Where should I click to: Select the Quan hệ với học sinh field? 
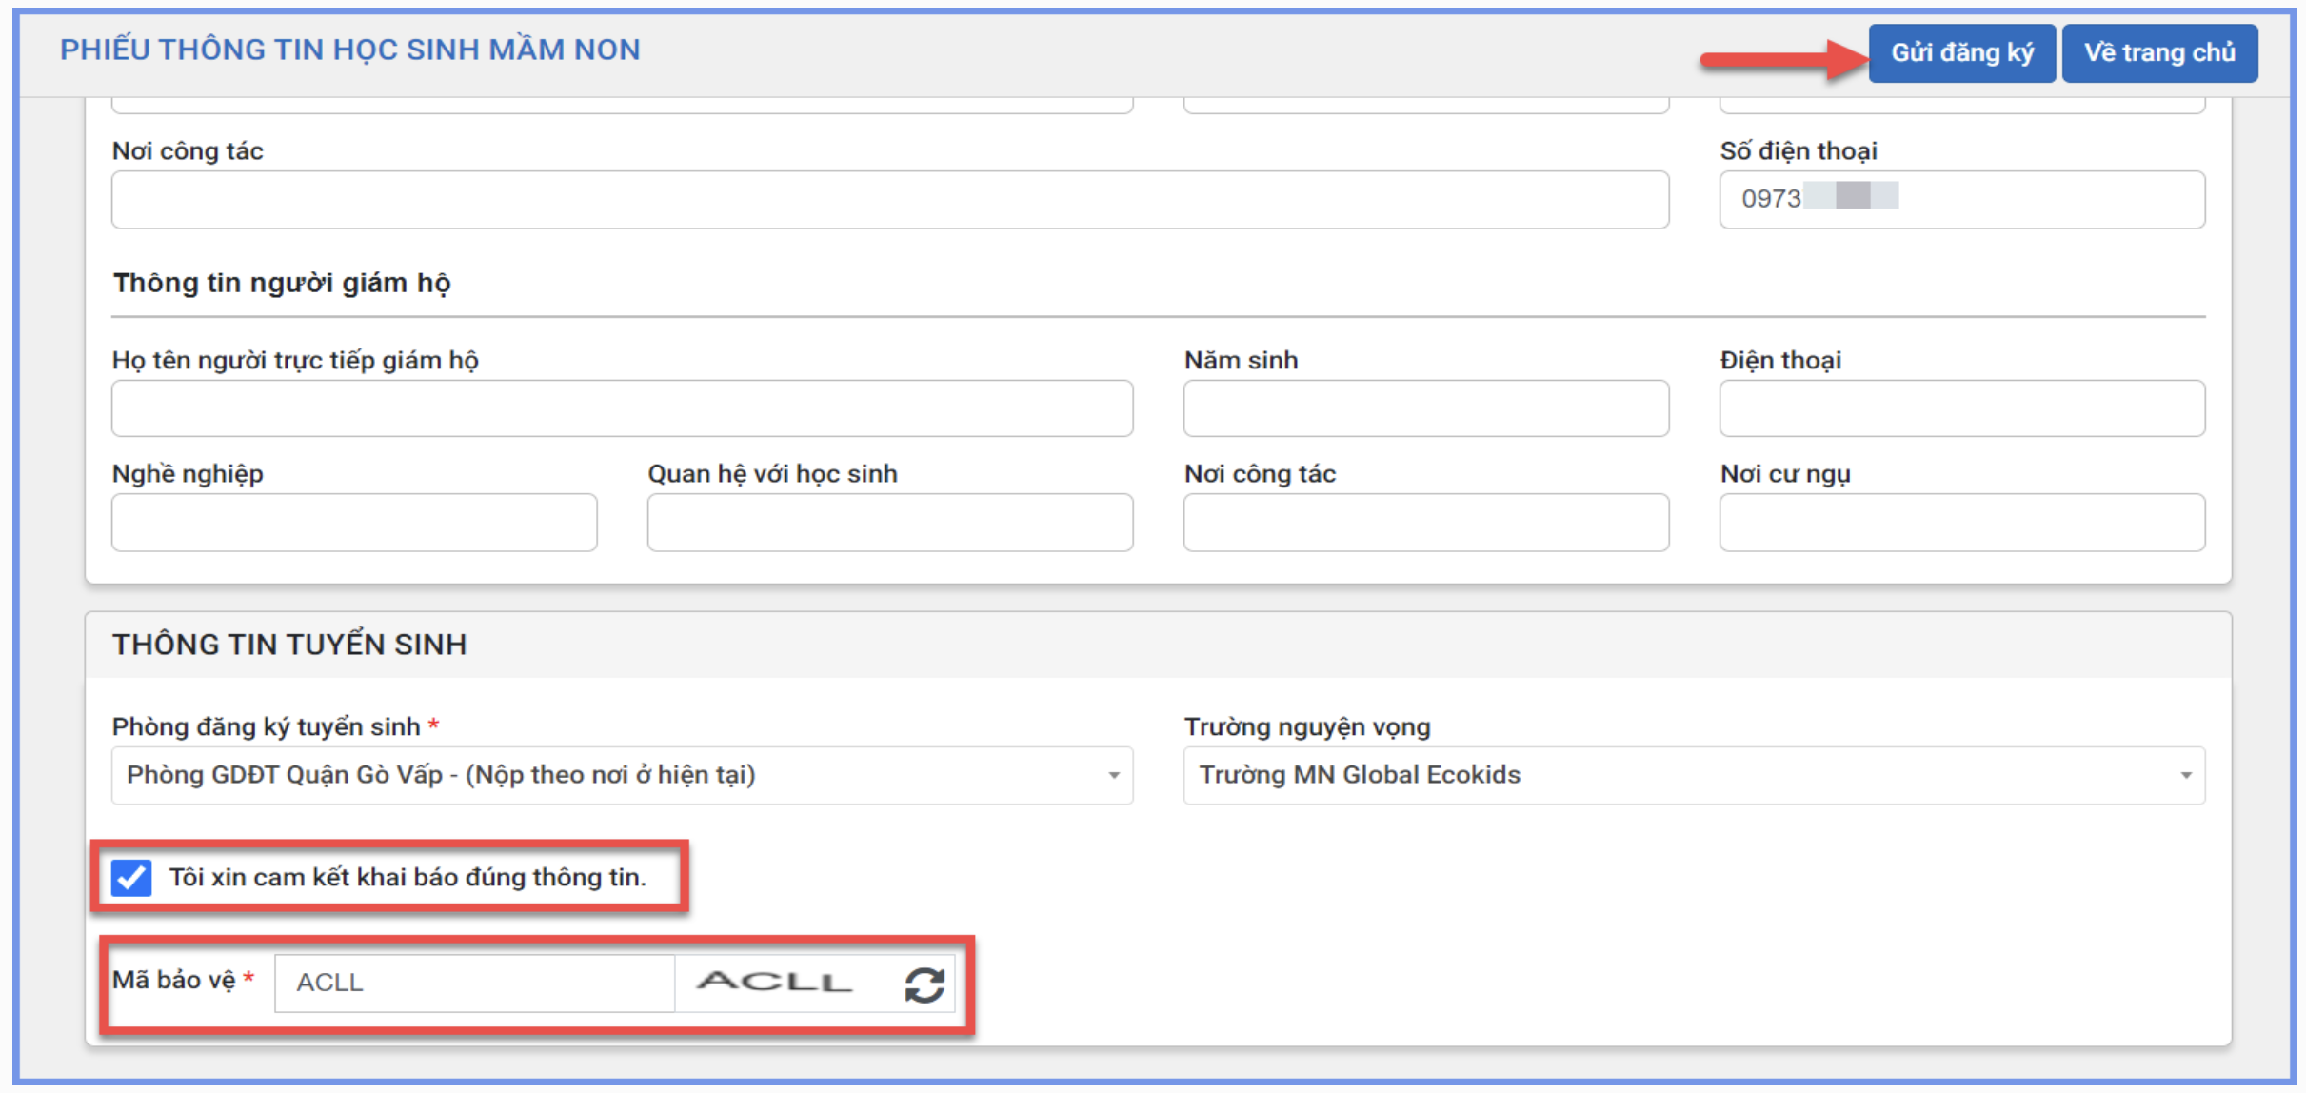click(x=889, y=522)
